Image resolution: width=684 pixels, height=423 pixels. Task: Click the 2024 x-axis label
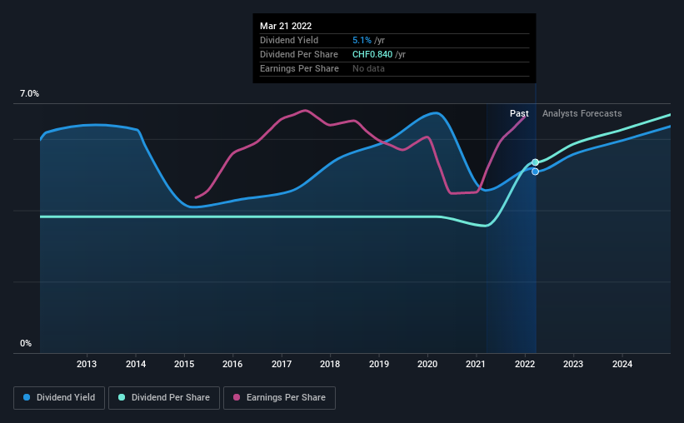[x=622, y=364]
